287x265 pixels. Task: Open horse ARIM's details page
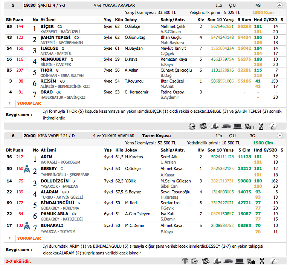(x=46, y=157)
